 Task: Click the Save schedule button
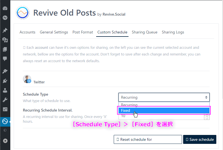[x=200, y=139]
